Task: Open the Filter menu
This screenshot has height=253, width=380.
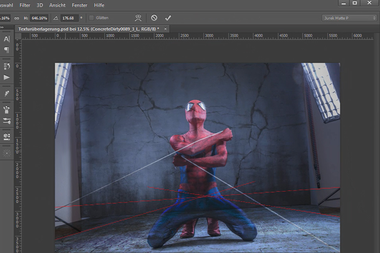Action: (25, 5)
